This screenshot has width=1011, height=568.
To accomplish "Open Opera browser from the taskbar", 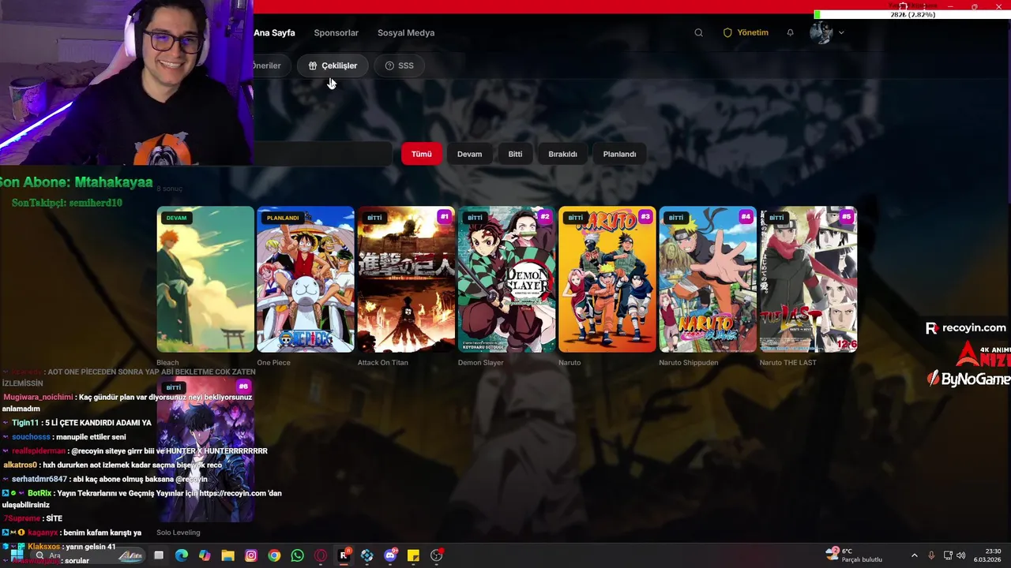I will [321, 555].
